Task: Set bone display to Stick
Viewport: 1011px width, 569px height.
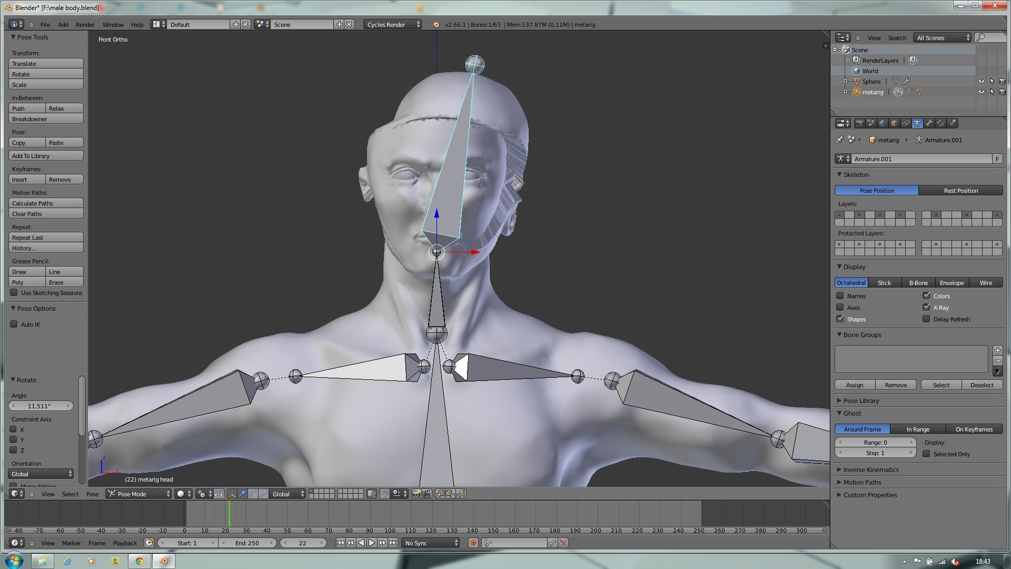Action: 884,282
